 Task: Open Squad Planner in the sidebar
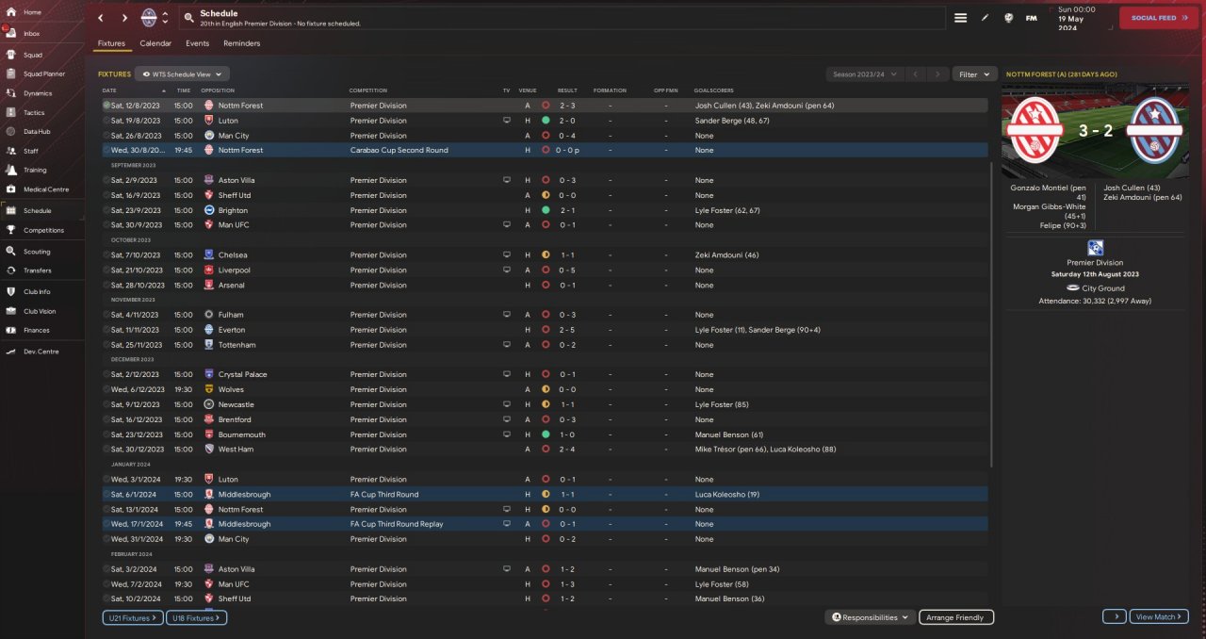[x=43, y=74]
